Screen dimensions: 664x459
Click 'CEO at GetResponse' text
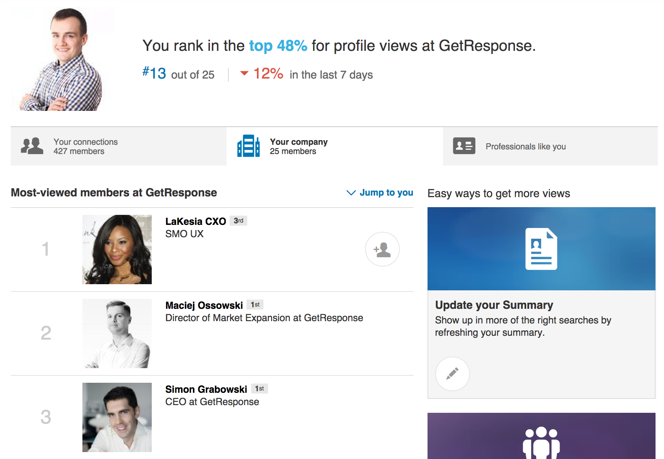pyautogui.click(x=212, y=402)
